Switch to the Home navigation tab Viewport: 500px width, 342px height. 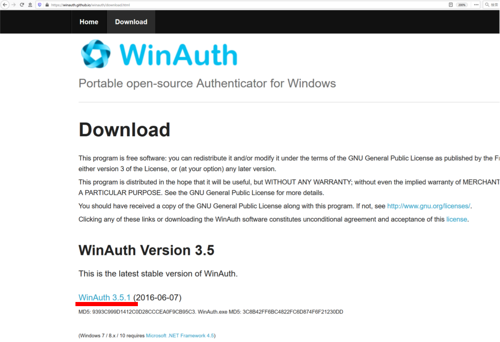coord(88,21)
